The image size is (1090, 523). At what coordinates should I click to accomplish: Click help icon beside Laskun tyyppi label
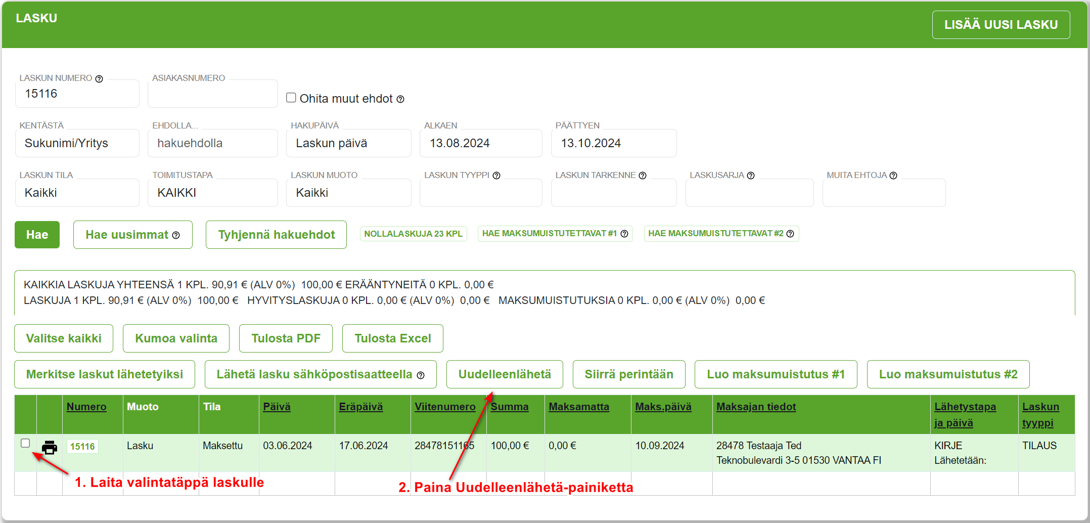pyautogui.click(x=496, y=176)
